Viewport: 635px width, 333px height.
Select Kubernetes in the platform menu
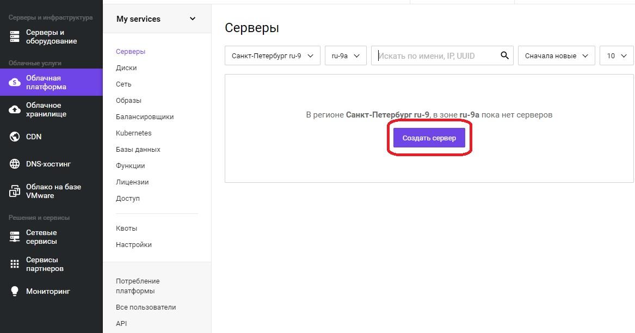click(x=134, y=133)
